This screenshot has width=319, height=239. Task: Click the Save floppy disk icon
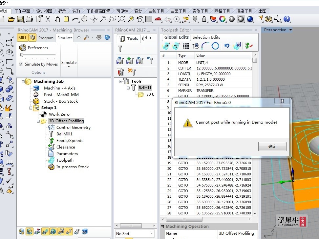click(x=20, y=19)
